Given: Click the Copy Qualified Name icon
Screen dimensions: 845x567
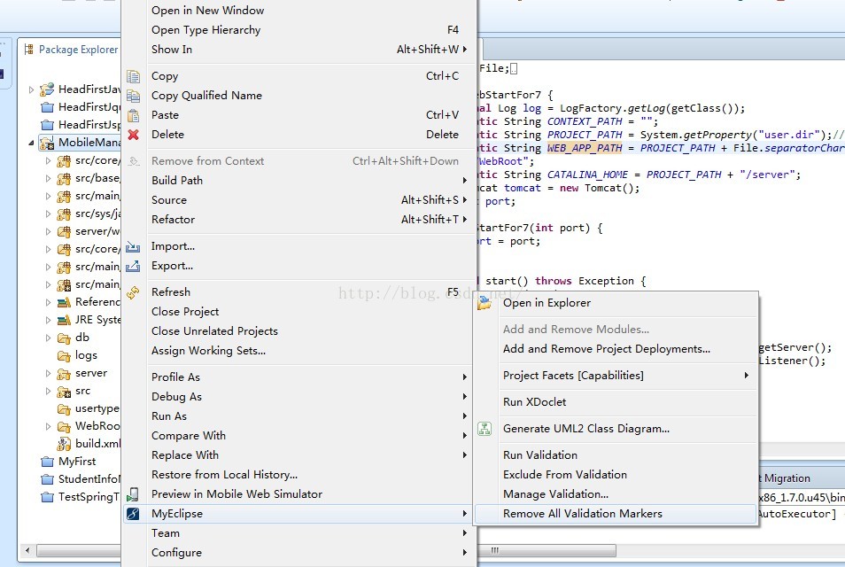Looking at the screenshot, I should coord(133,96).
